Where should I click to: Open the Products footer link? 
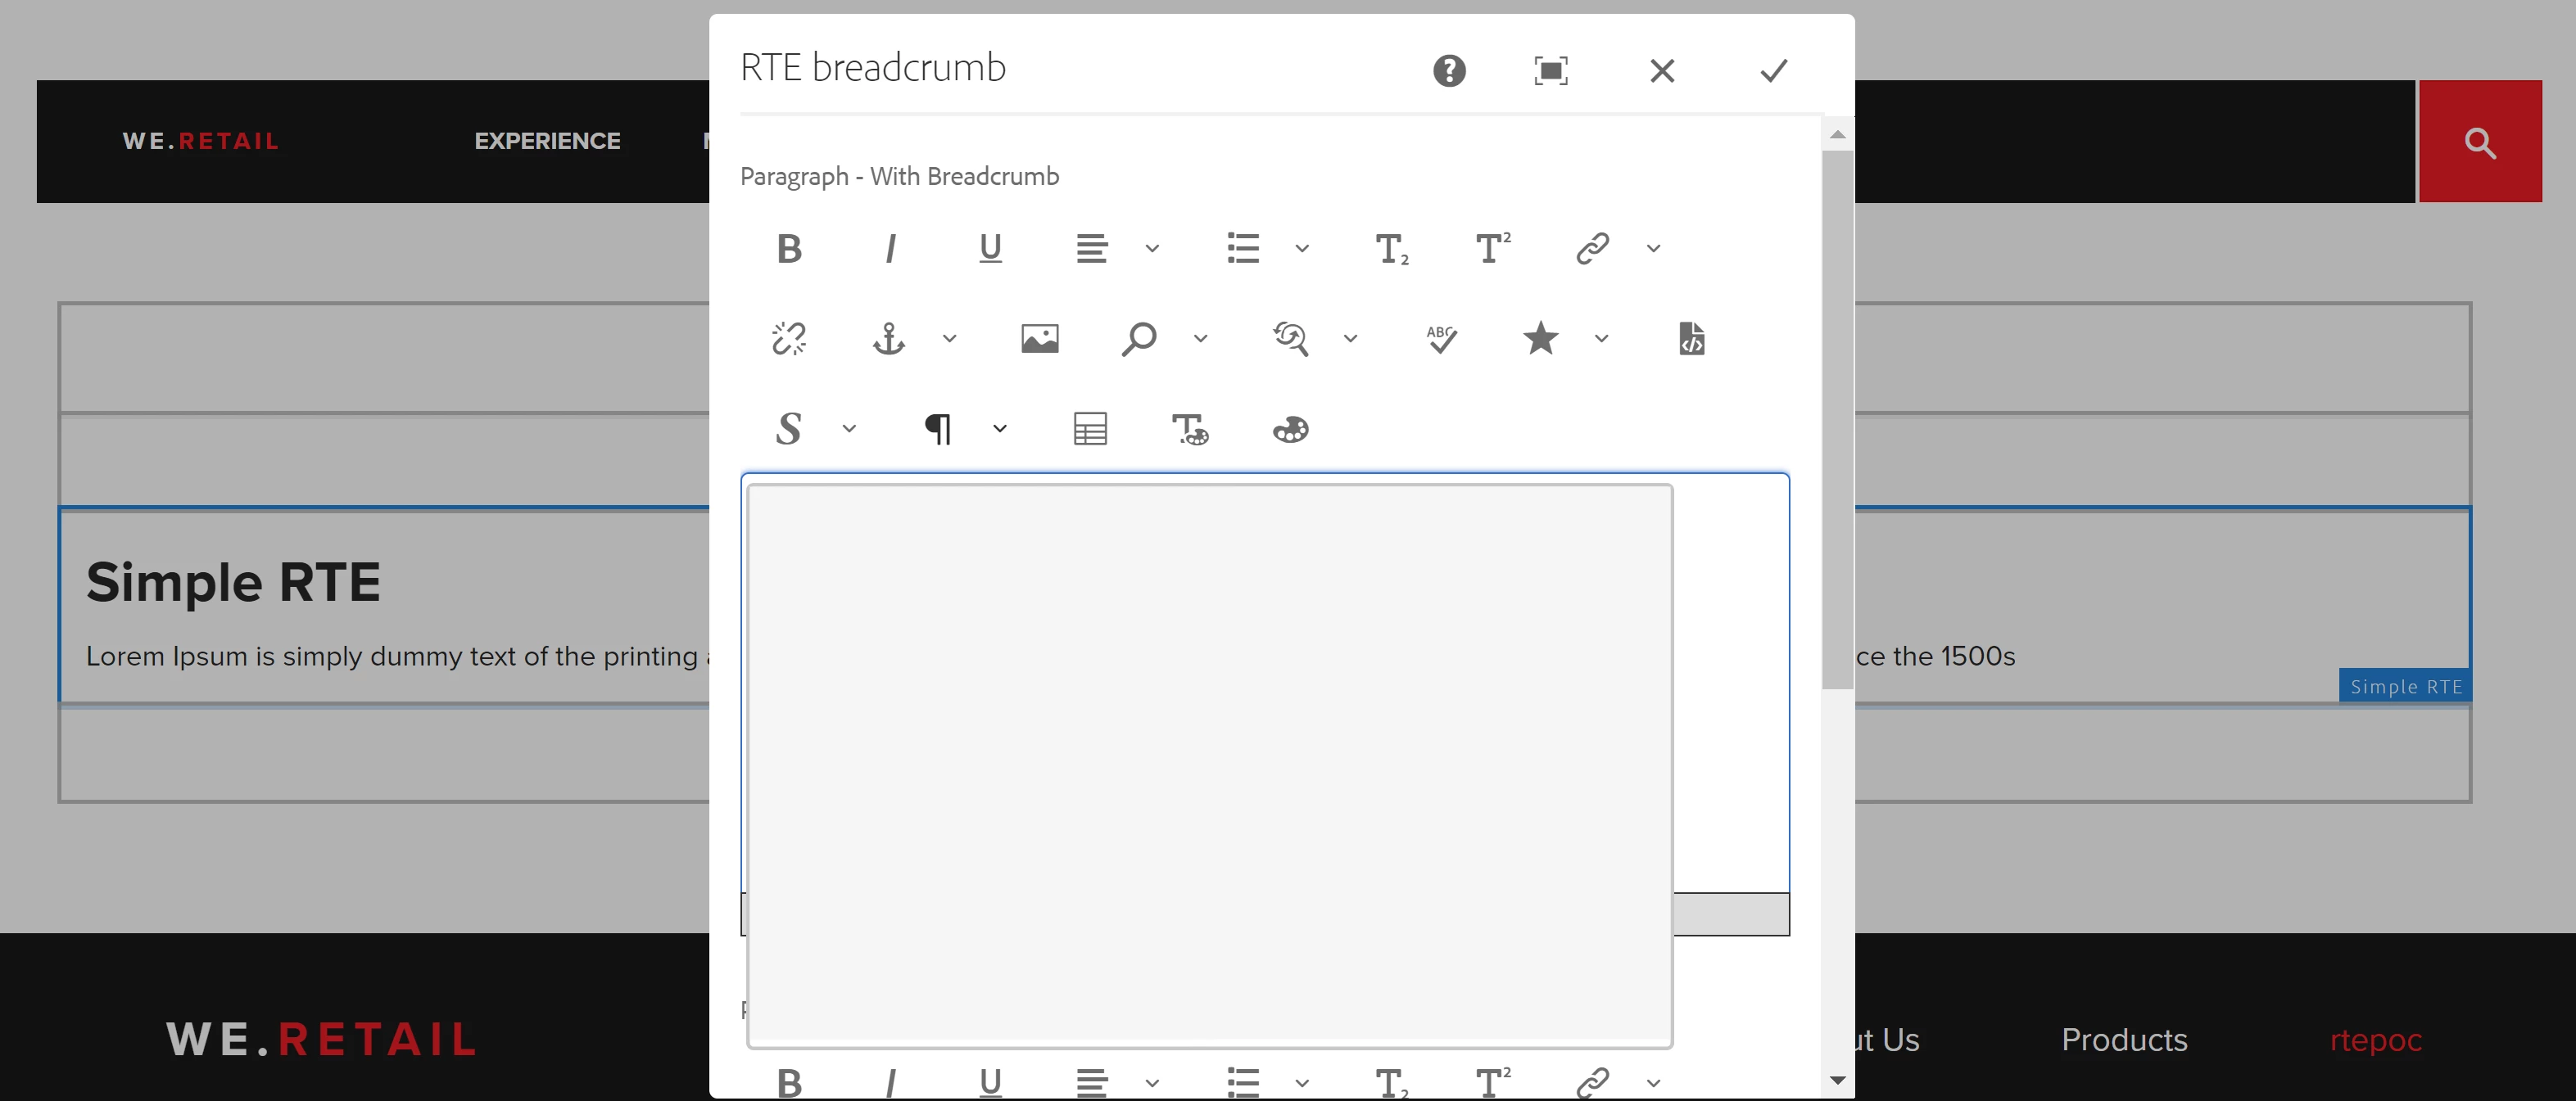[x=2124, y=1039]
